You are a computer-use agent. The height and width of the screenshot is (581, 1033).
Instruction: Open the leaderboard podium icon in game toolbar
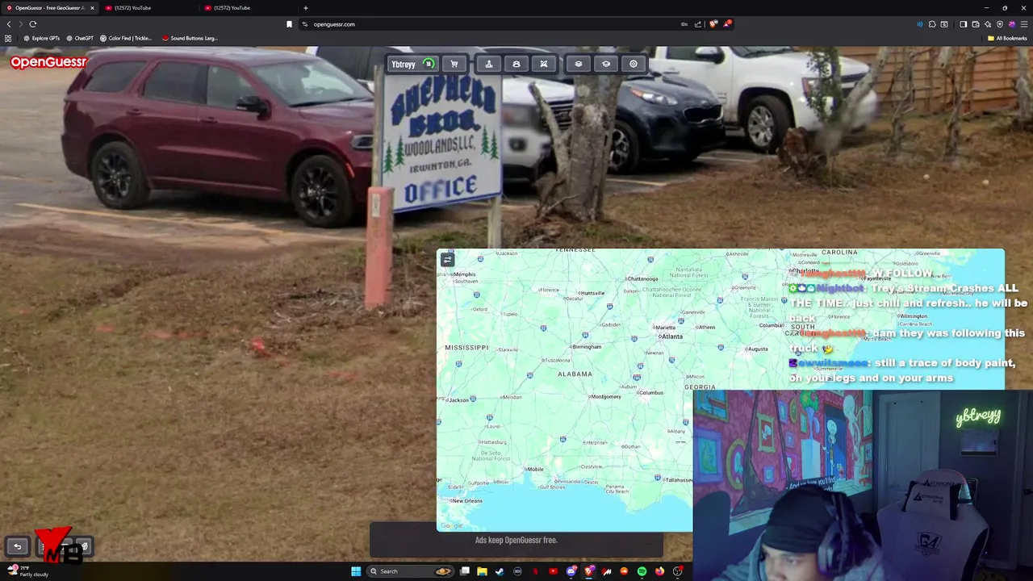coord(489,64)
